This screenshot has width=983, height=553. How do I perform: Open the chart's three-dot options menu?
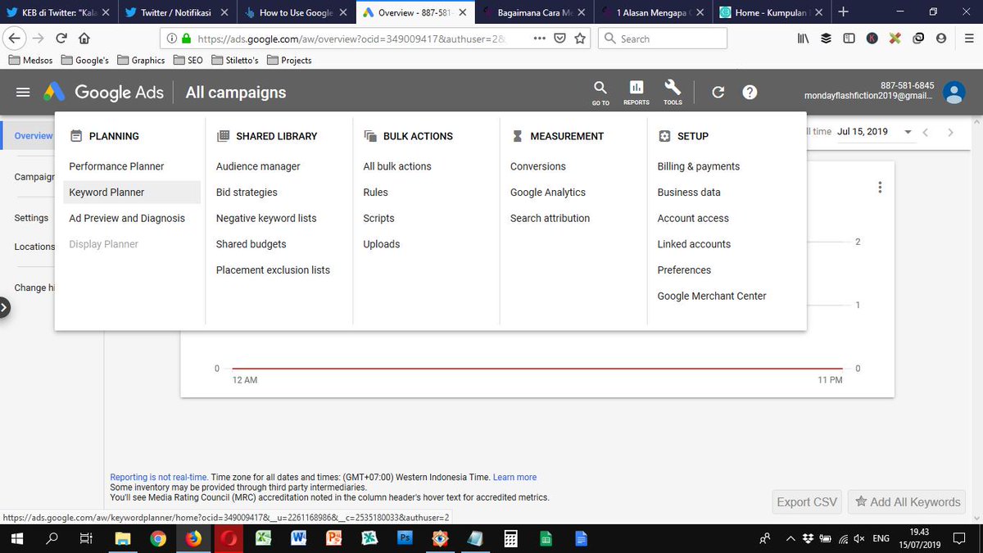point(880,188)
